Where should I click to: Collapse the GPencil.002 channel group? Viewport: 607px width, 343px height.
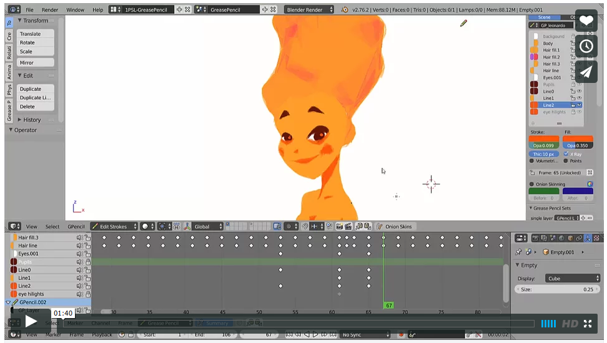point(8,302)
